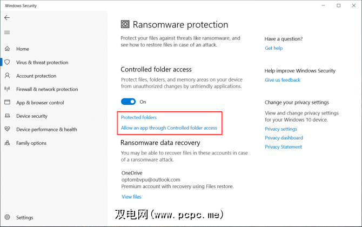Click the Device security icon
This screenshot has width=362, height=227.
click(x=7, y=116)
